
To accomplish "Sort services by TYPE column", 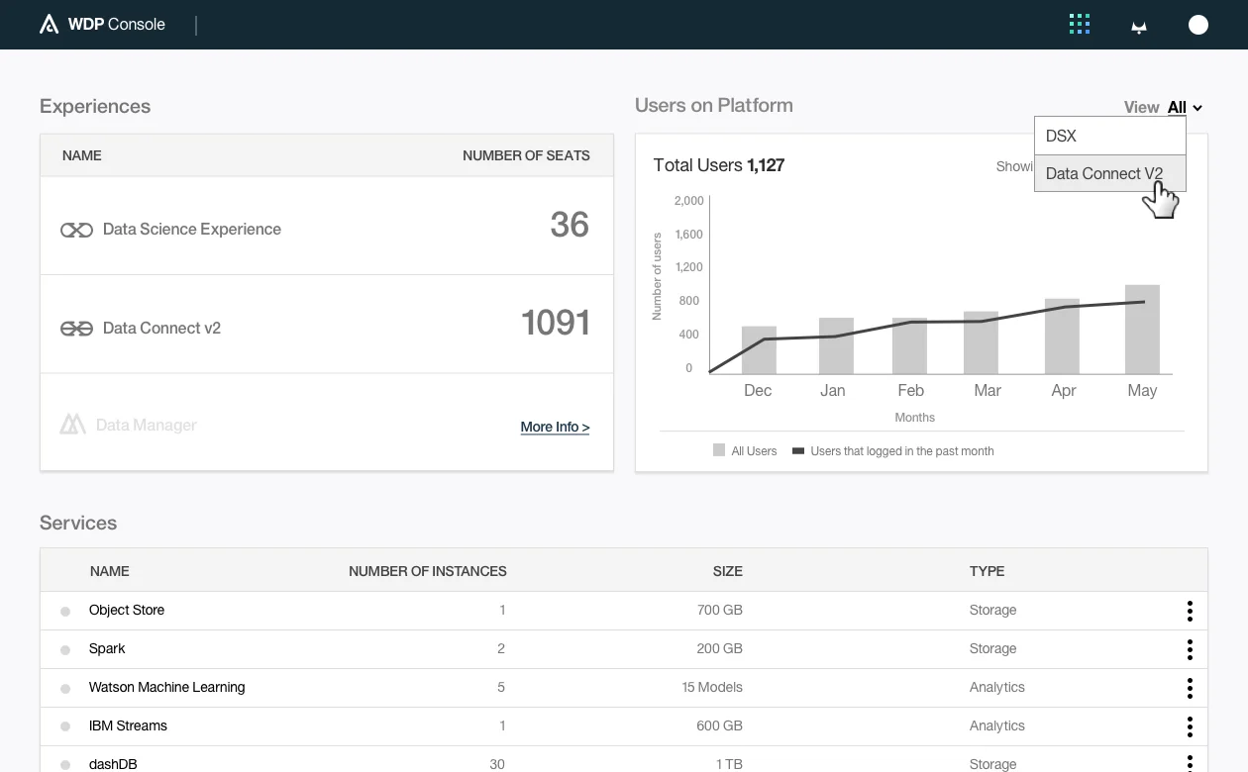I will pyautogui.click(x=988, y=571).
